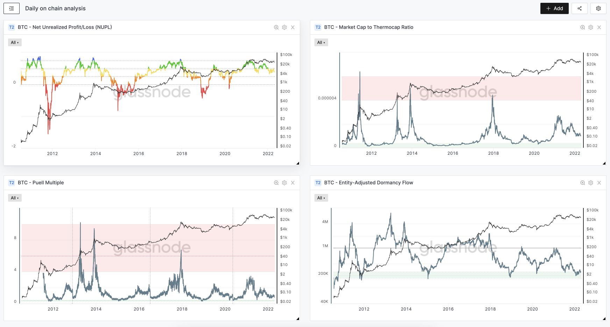Open Thermocap Ratio chart settings
Viewport: 610px width, 327px height.
pos(591,27)
